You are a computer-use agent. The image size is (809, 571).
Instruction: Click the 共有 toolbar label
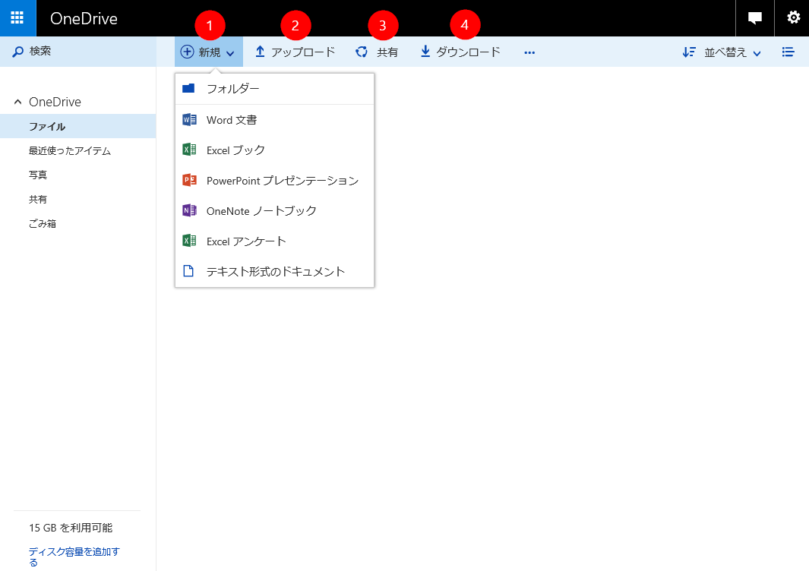point(387,52)
